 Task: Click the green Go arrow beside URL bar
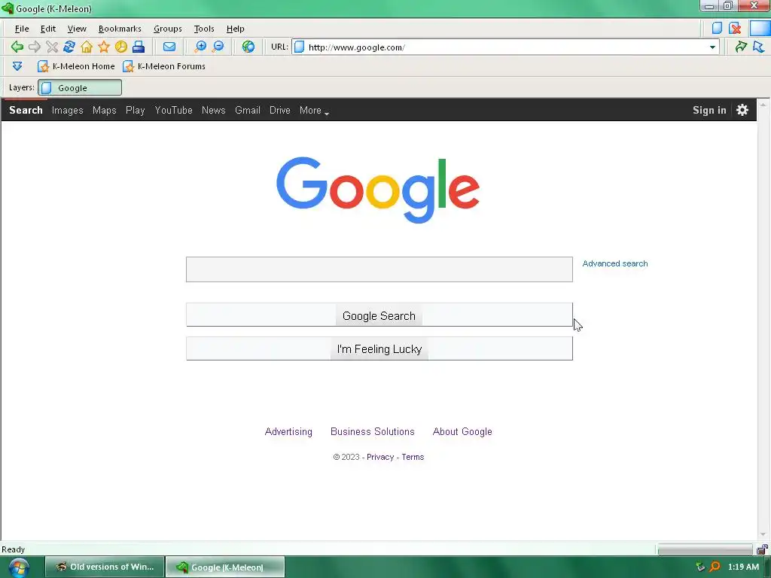tap(741, 47)
